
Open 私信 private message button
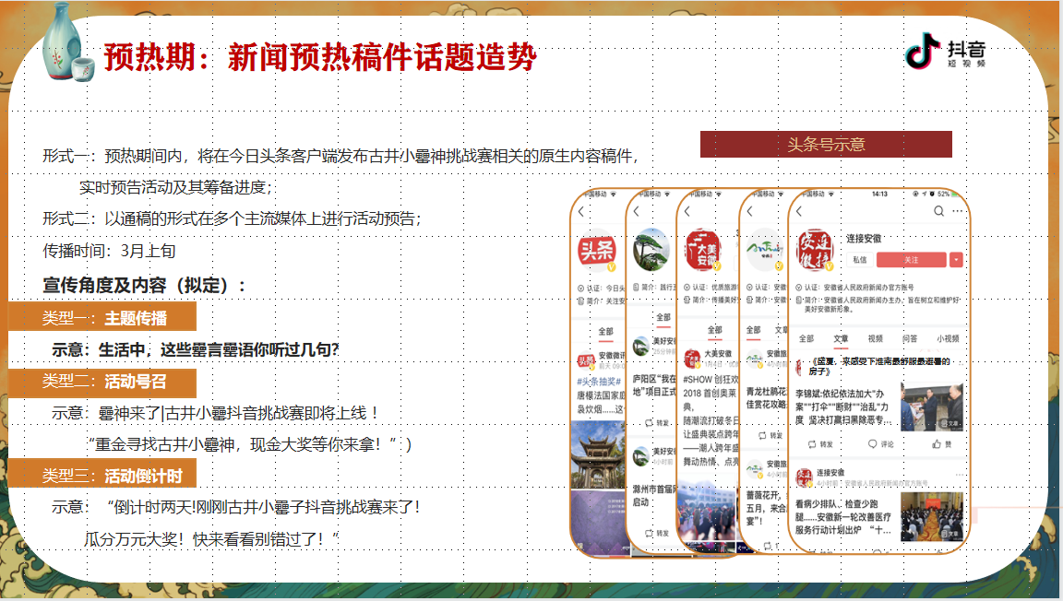[x=860, y=260]
